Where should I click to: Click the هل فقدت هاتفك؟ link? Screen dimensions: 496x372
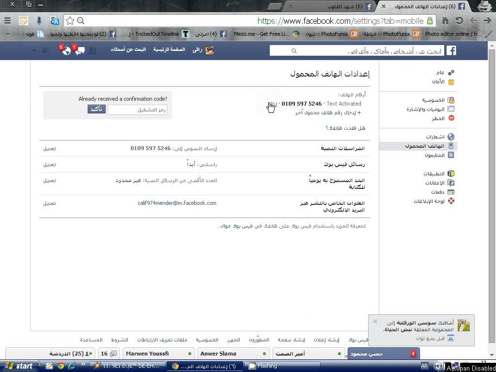click(x=345, y=128)
